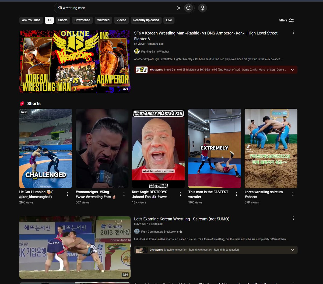The image size is (323, 284).
Task: Open three-dot menu for Let's Examine Korean Wrestling video
Action: pos(293,218)
